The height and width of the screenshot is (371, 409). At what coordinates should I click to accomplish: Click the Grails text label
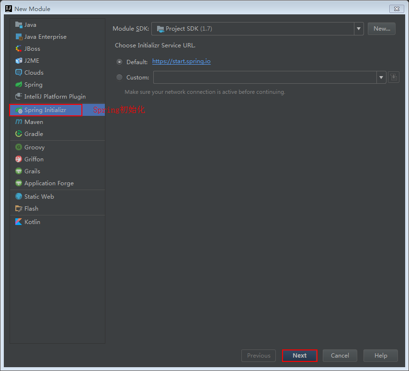33,171
